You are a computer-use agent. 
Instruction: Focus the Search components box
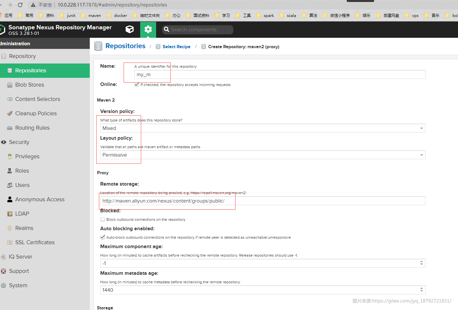click(x=198, y=30)
